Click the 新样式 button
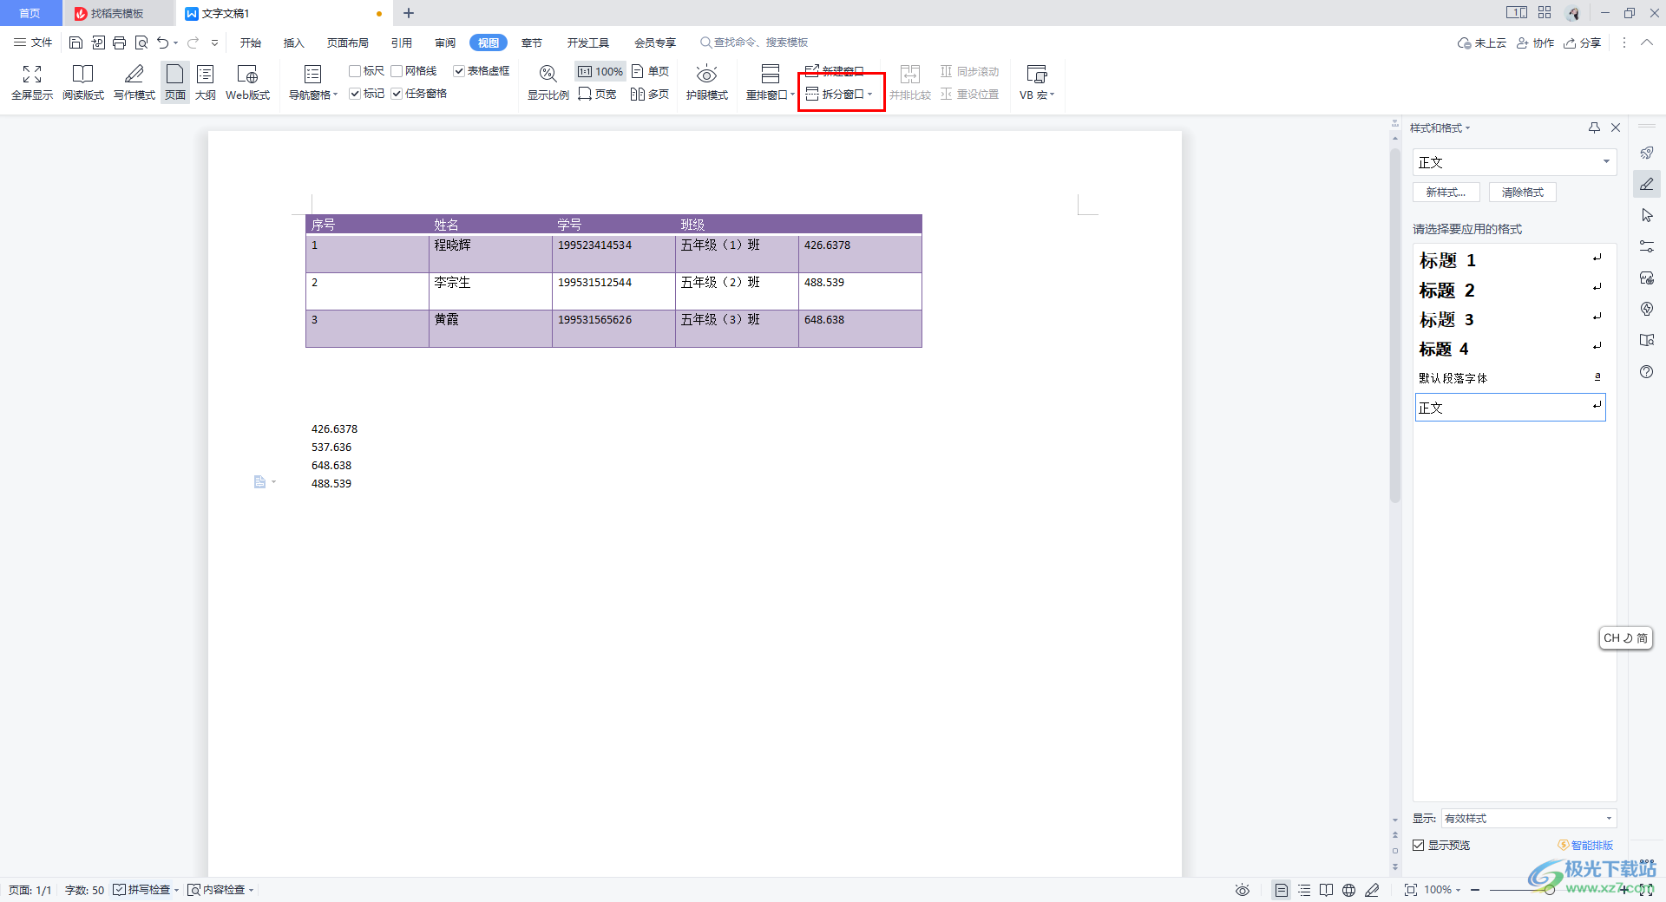 point(1446,193)
